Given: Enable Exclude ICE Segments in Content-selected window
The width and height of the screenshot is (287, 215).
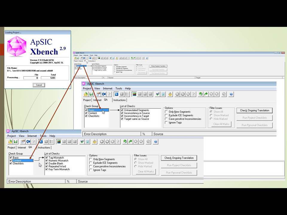Looking at the screenshot, I should pos(91,163).
